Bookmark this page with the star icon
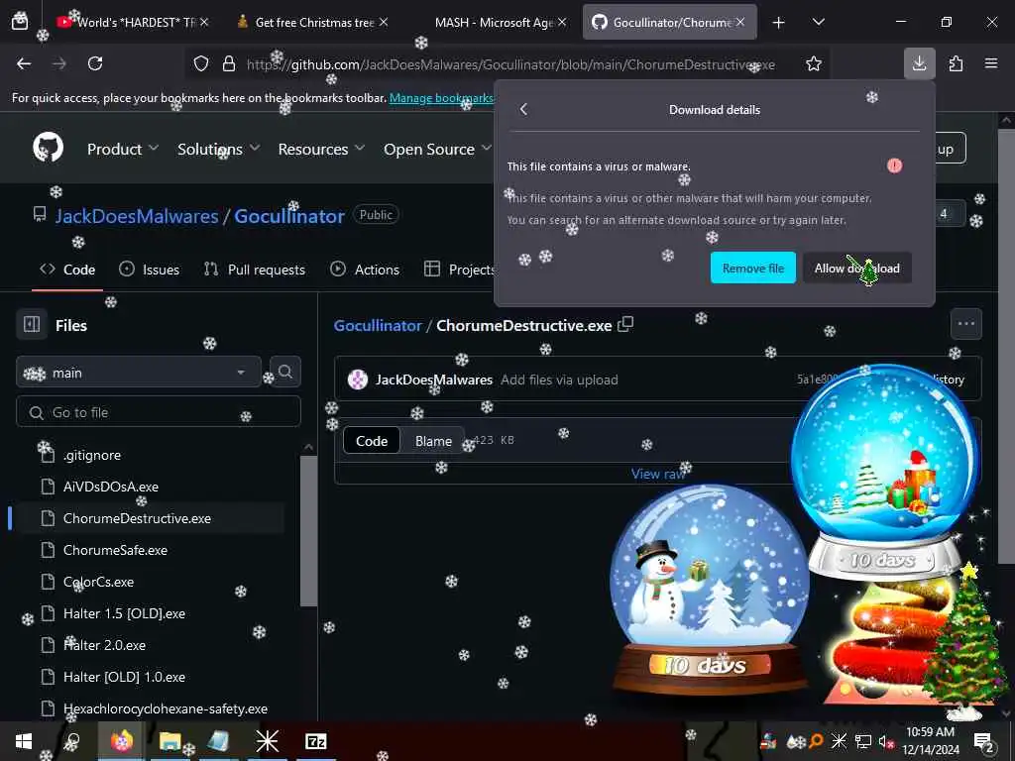1015x761 pixels. tap(814, 63)
